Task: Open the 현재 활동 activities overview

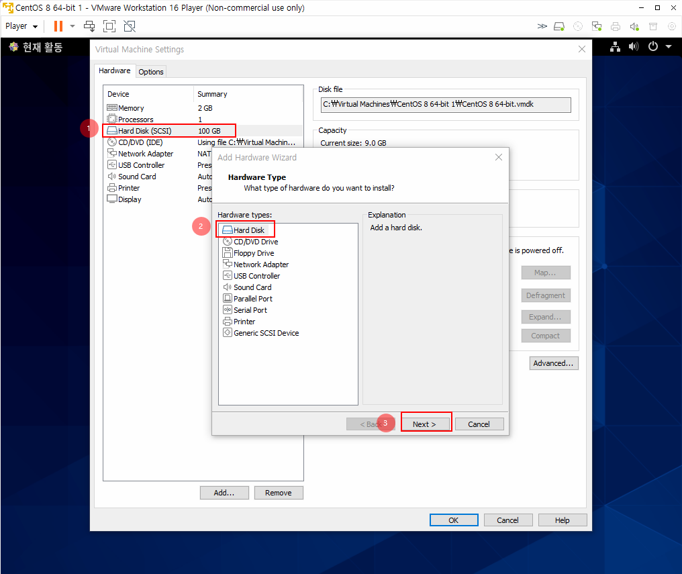Action: 36,47
